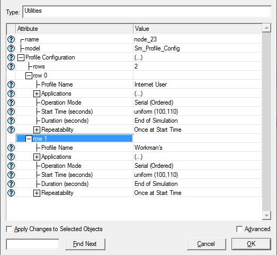This screenshot has width=277, height=255.
Task: Select the Internet User profile name value
Action: (150, 84)
